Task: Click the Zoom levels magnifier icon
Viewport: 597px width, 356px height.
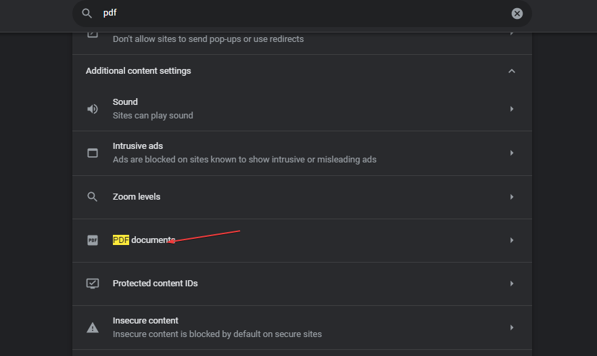Action: click(x=93, y=197)
